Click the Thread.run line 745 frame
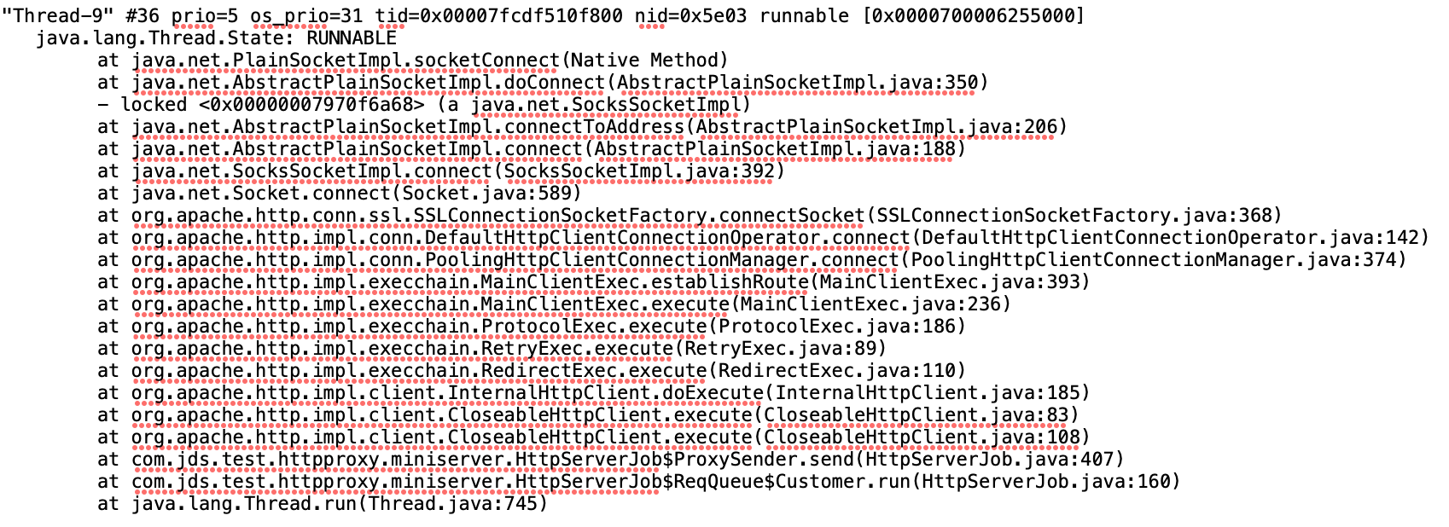Viewport: 1449px width, 527px height. (x=322, y=504)
